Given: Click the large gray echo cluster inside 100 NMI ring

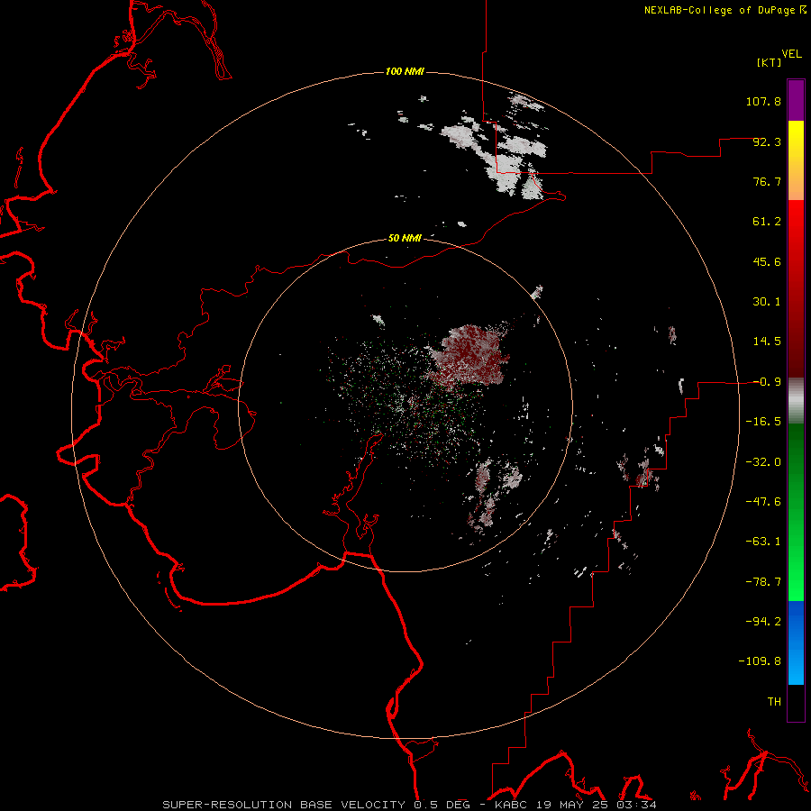Looking at the screenshot, I should point(497,155).
